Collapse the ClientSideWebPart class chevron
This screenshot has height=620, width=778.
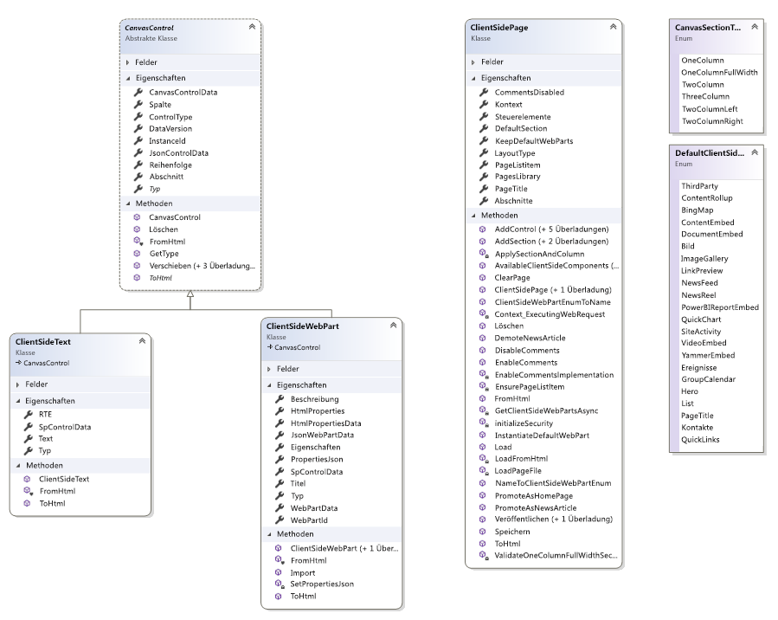(x=393, y=325)
